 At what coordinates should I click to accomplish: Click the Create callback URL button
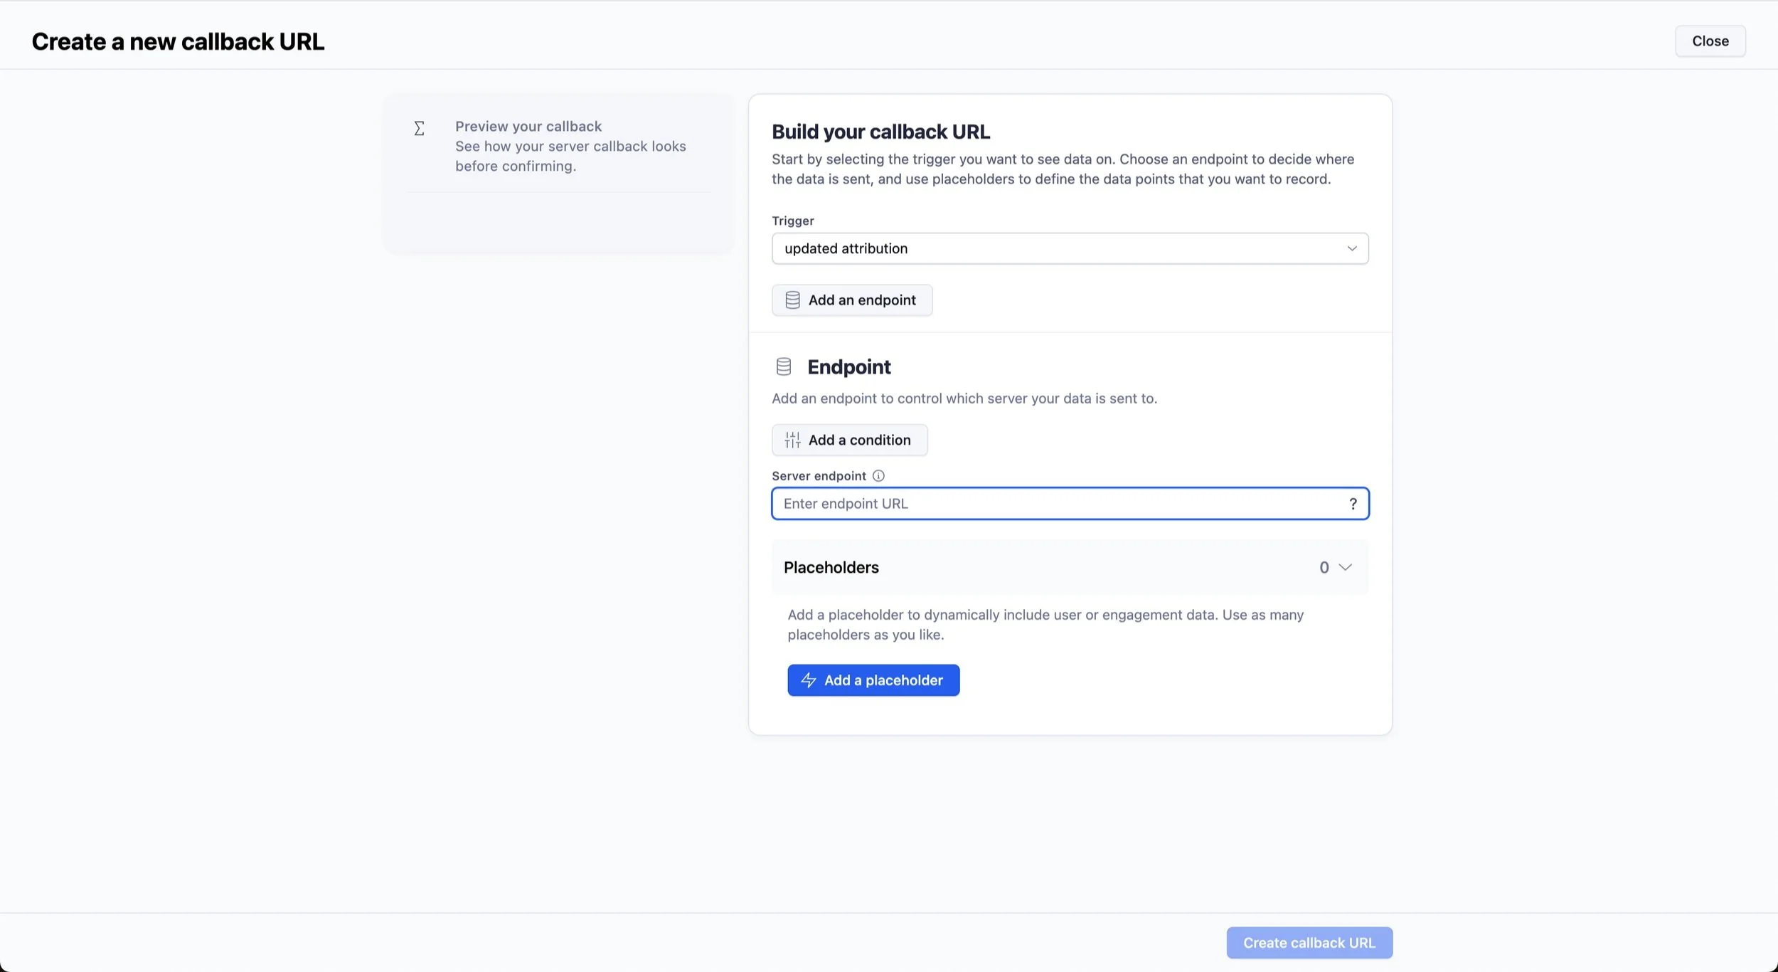coord(1309,942)
